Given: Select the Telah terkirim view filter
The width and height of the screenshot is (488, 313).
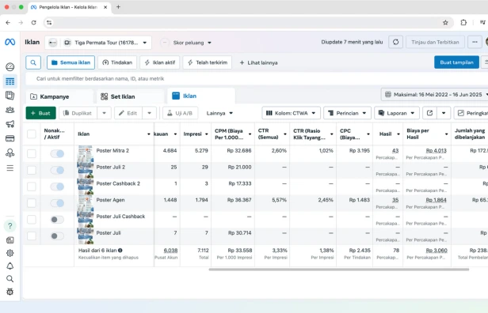Looking at the screenshot, I should coord(208,62).
